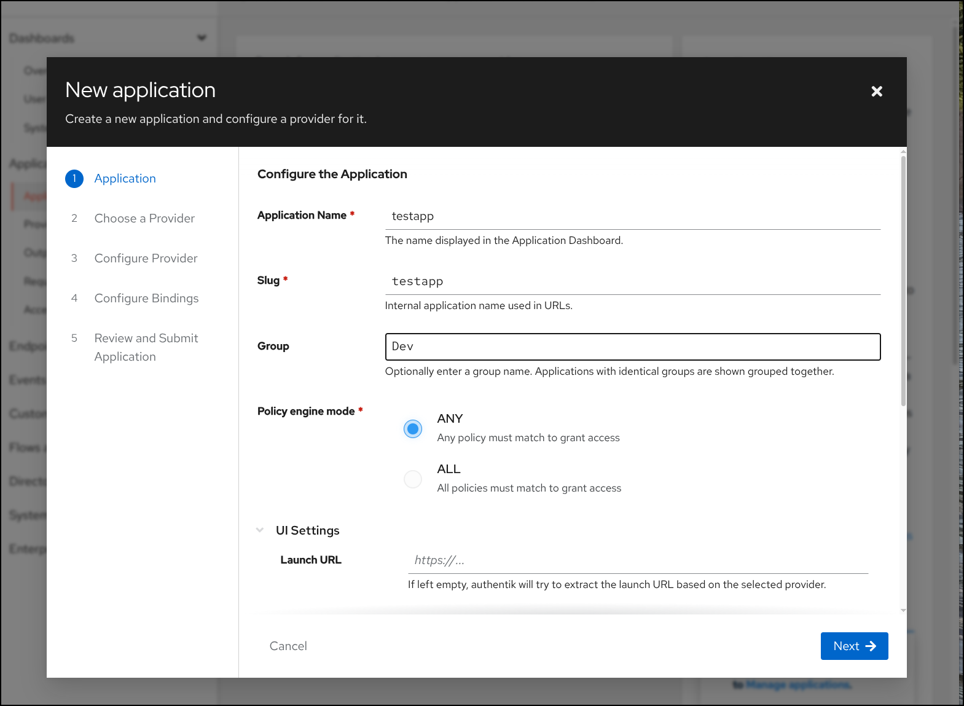
Task: Click the scrollbar down arrow
Action: (x=903, y=610)
